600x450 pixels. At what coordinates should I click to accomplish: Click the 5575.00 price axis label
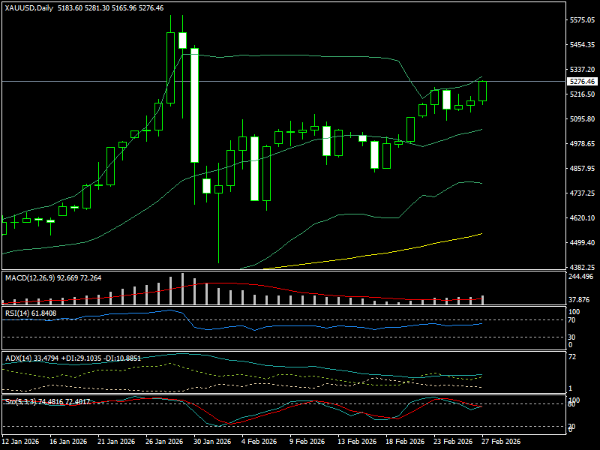tap(582, 20)
